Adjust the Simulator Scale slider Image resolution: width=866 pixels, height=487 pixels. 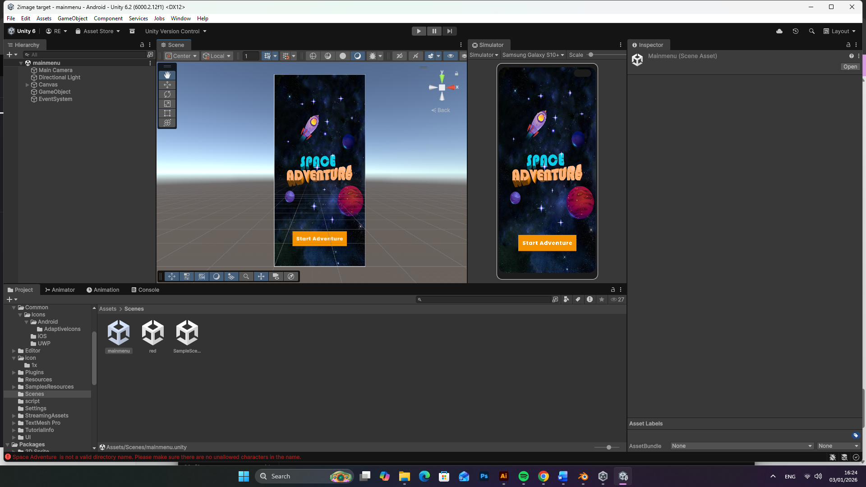[590, 55]
